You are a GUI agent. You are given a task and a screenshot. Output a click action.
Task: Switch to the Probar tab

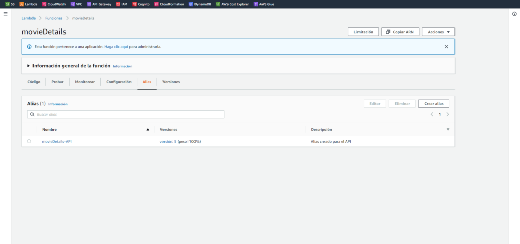tap(57, 82)
